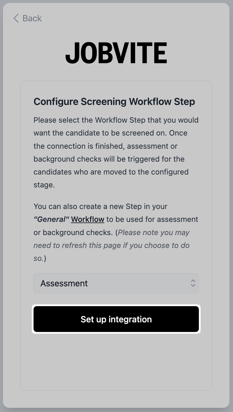Click the "background checks will be triggered" line
The image size is (233, 412).
click(x=109, y=159)
